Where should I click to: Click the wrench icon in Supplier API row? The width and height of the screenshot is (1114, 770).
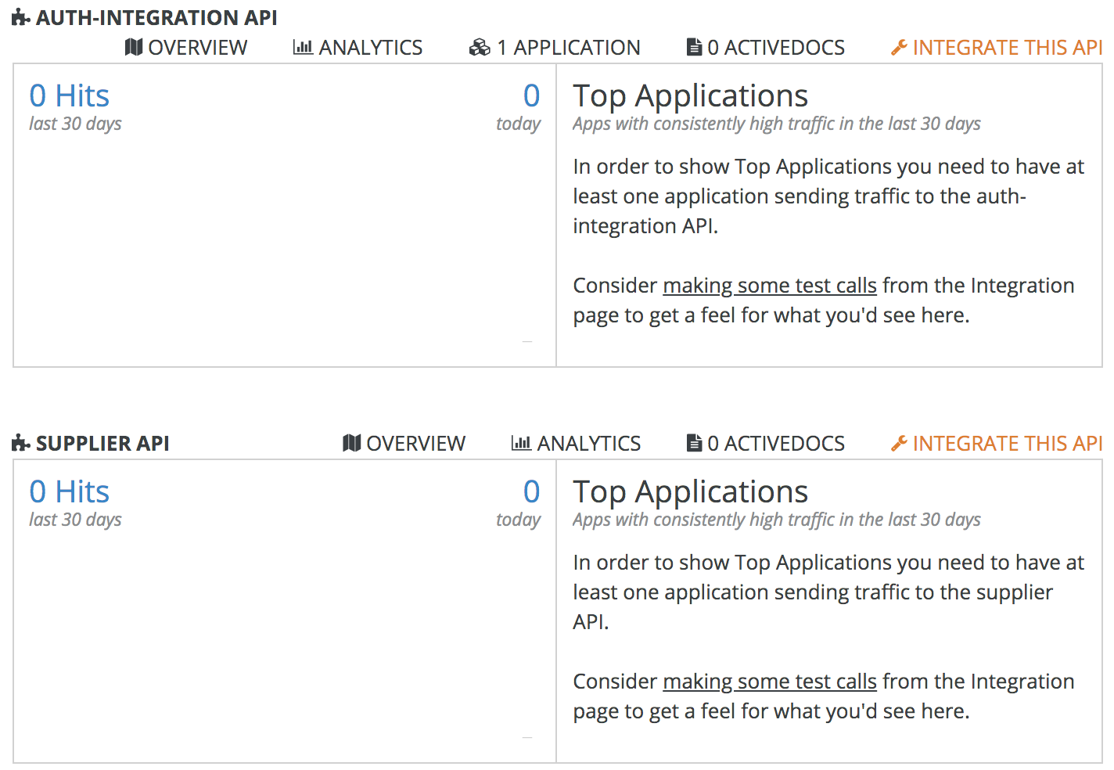[x=899, y=444]
